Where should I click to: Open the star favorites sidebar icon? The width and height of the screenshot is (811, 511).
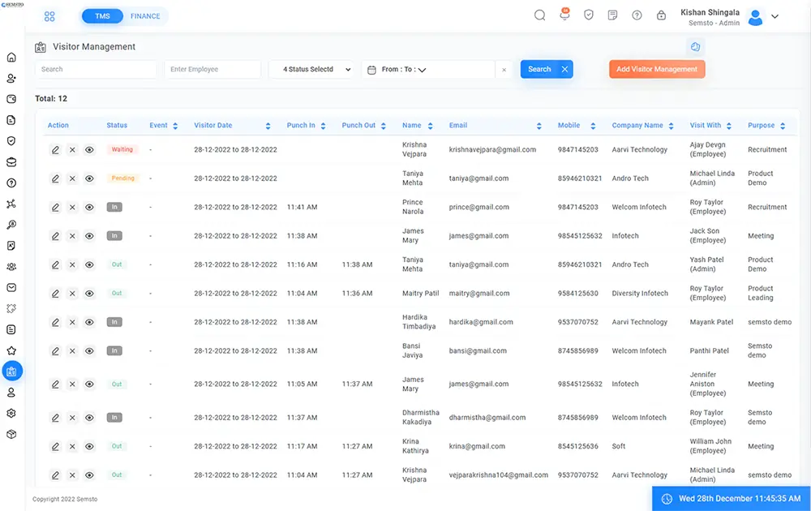[11, 350]
